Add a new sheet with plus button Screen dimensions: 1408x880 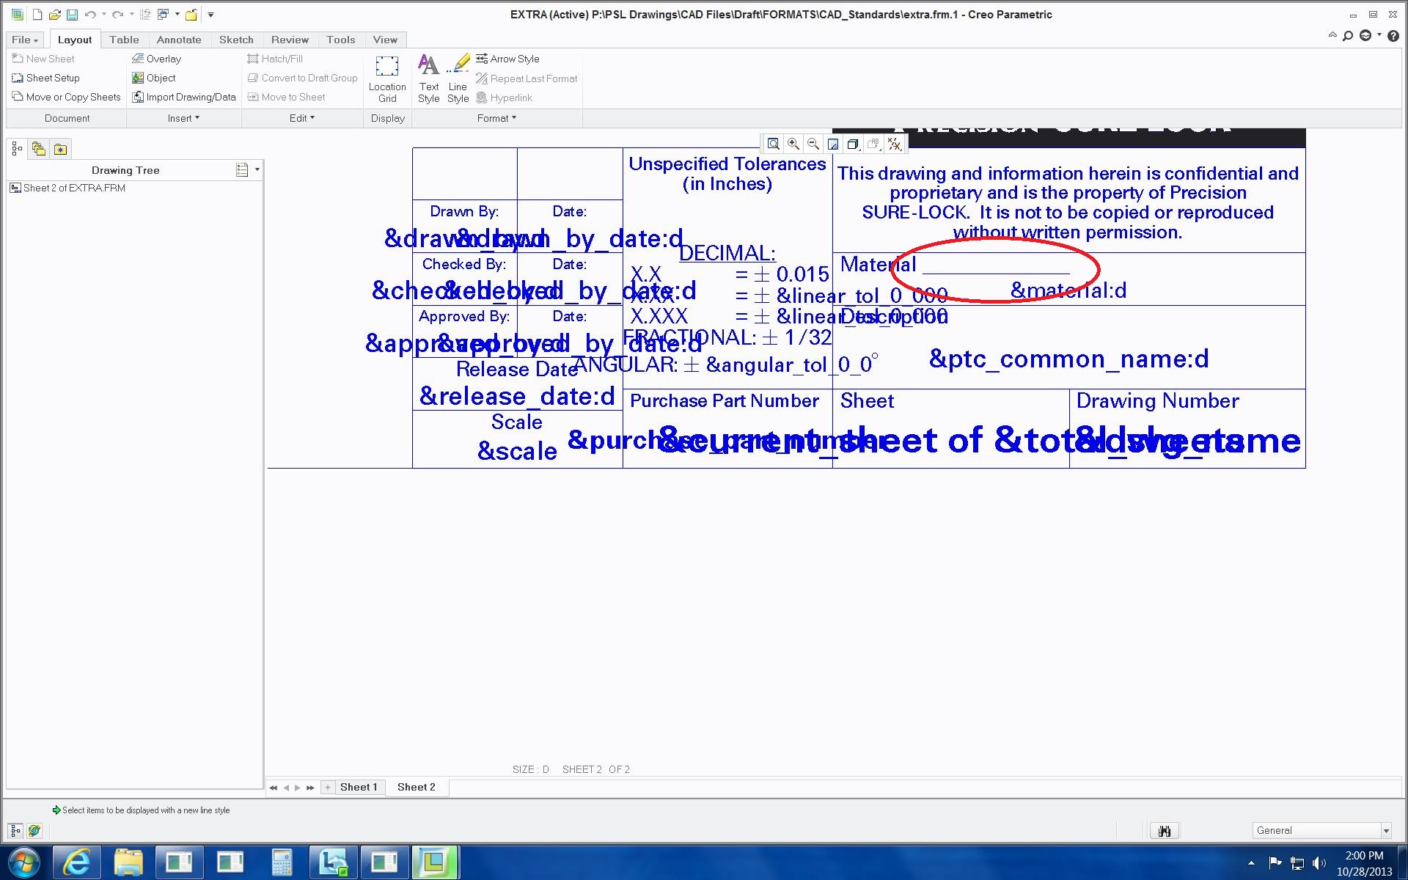(x=328, y=788)
